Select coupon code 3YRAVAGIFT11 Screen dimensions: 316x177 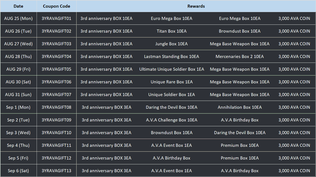56,145
